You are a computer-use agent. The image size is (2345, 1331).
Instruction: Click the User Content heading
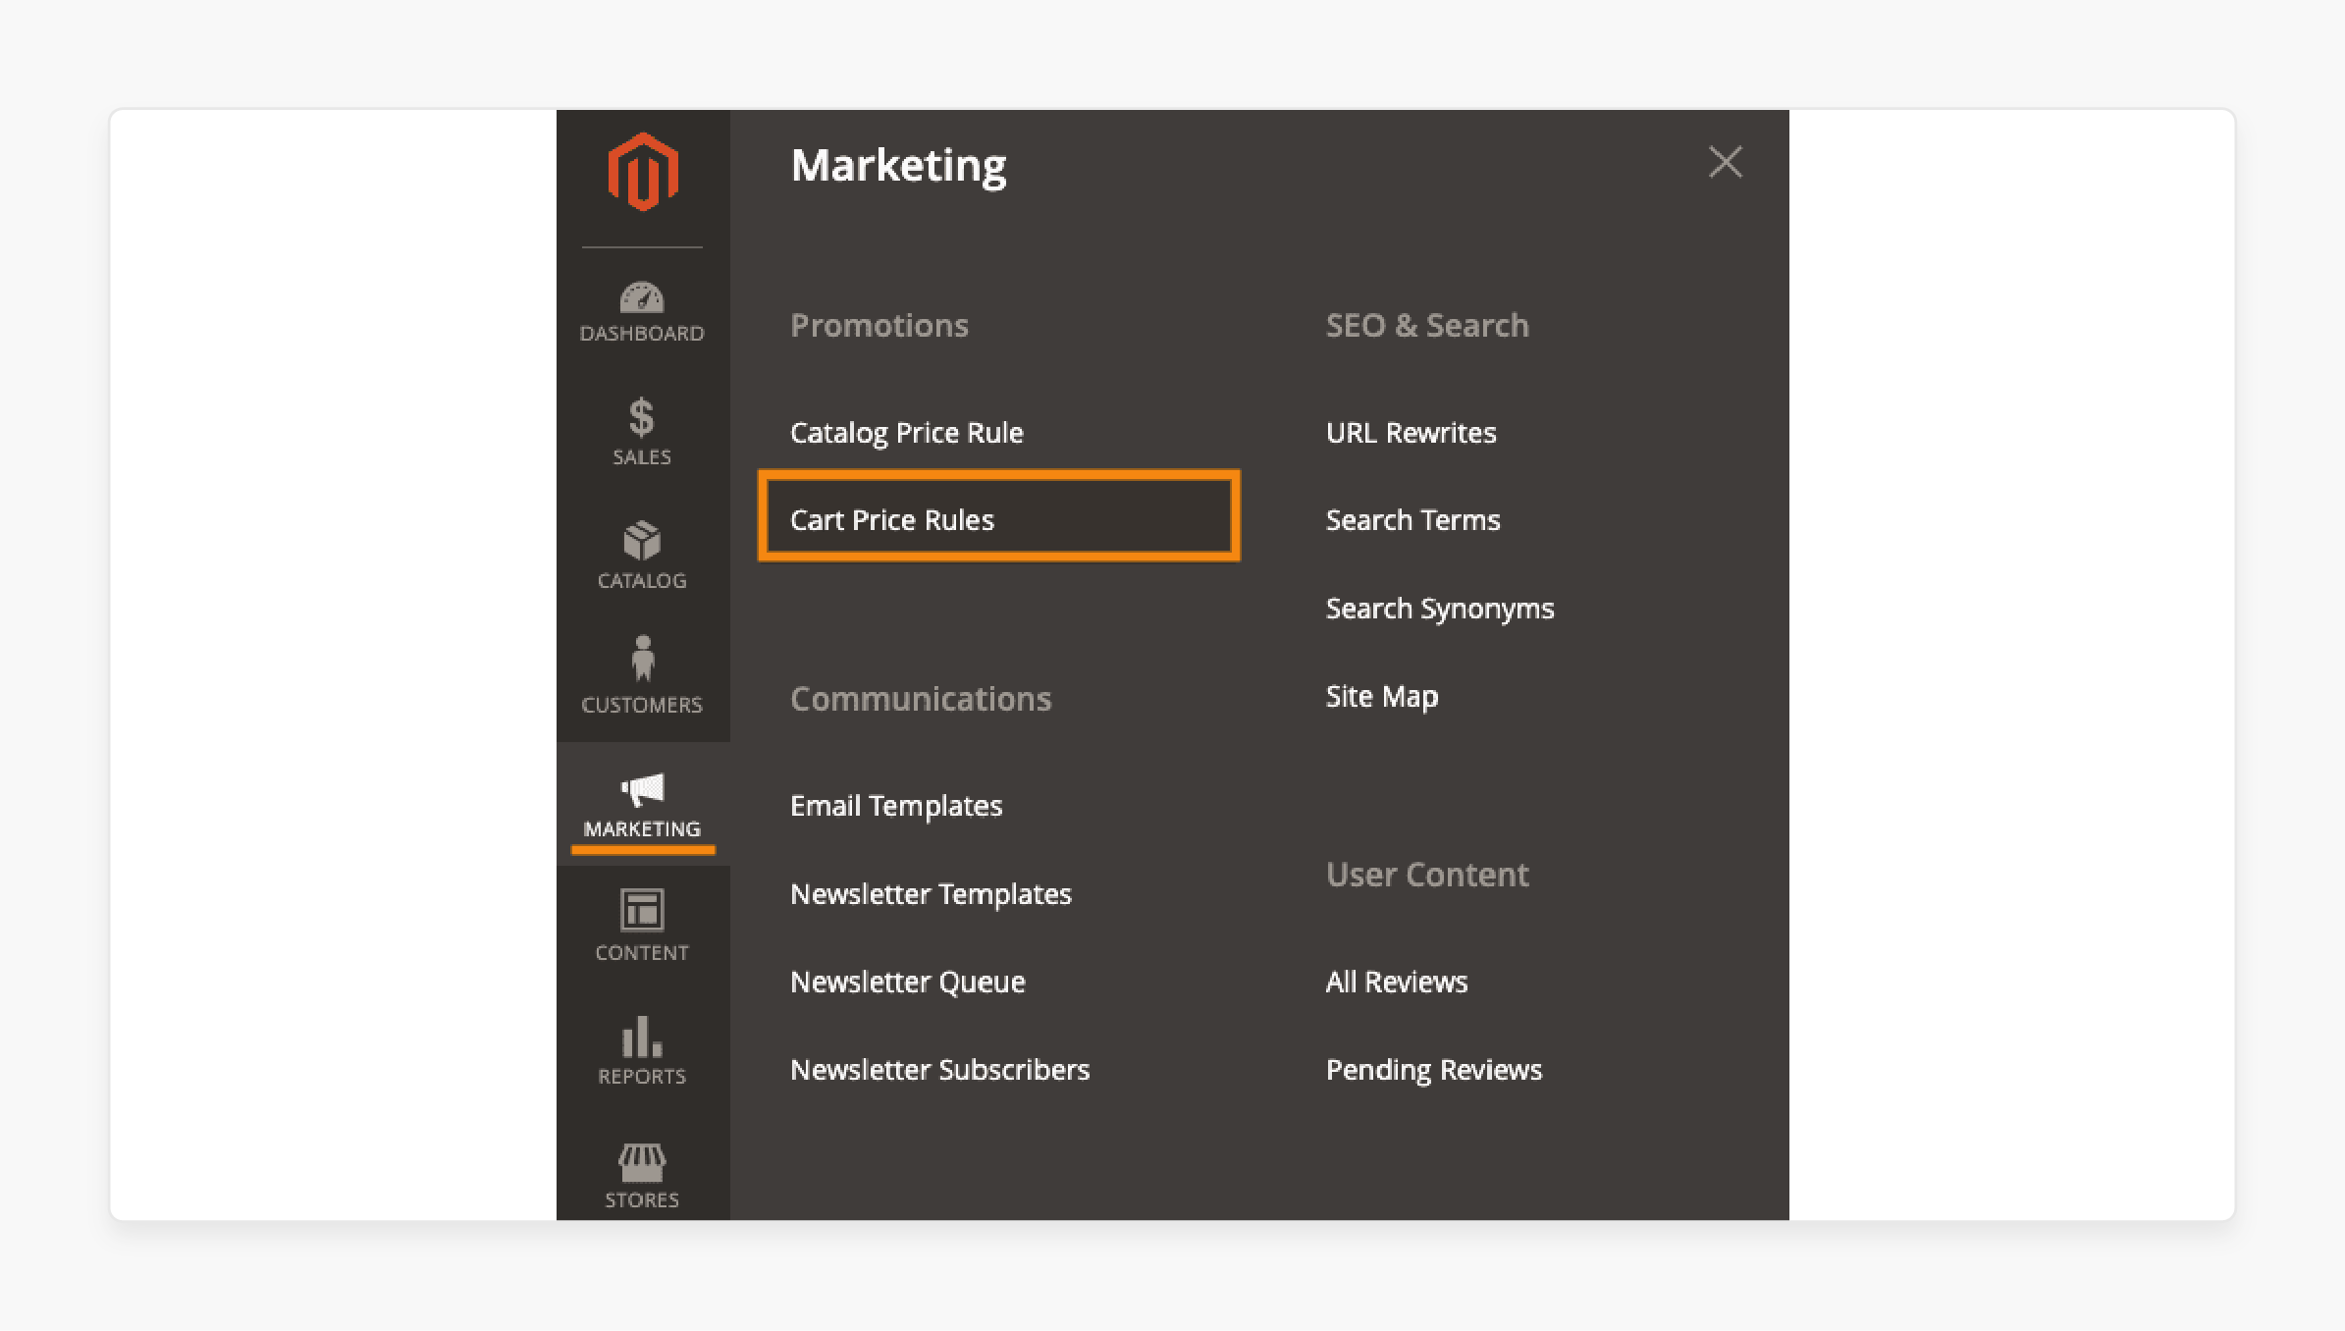1426,875
